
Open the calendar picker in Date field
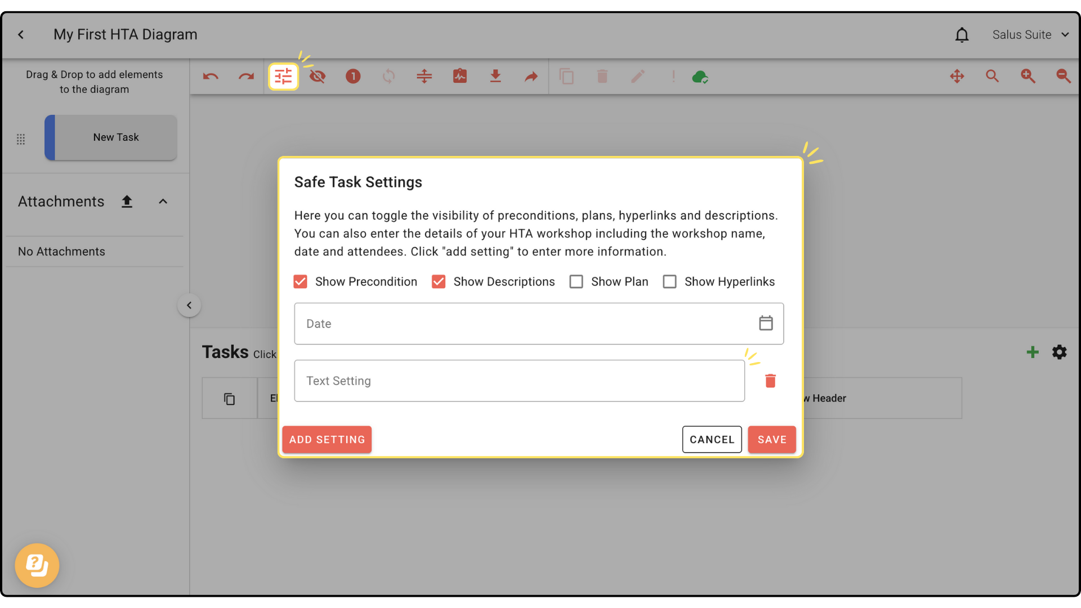pos(766,323)
